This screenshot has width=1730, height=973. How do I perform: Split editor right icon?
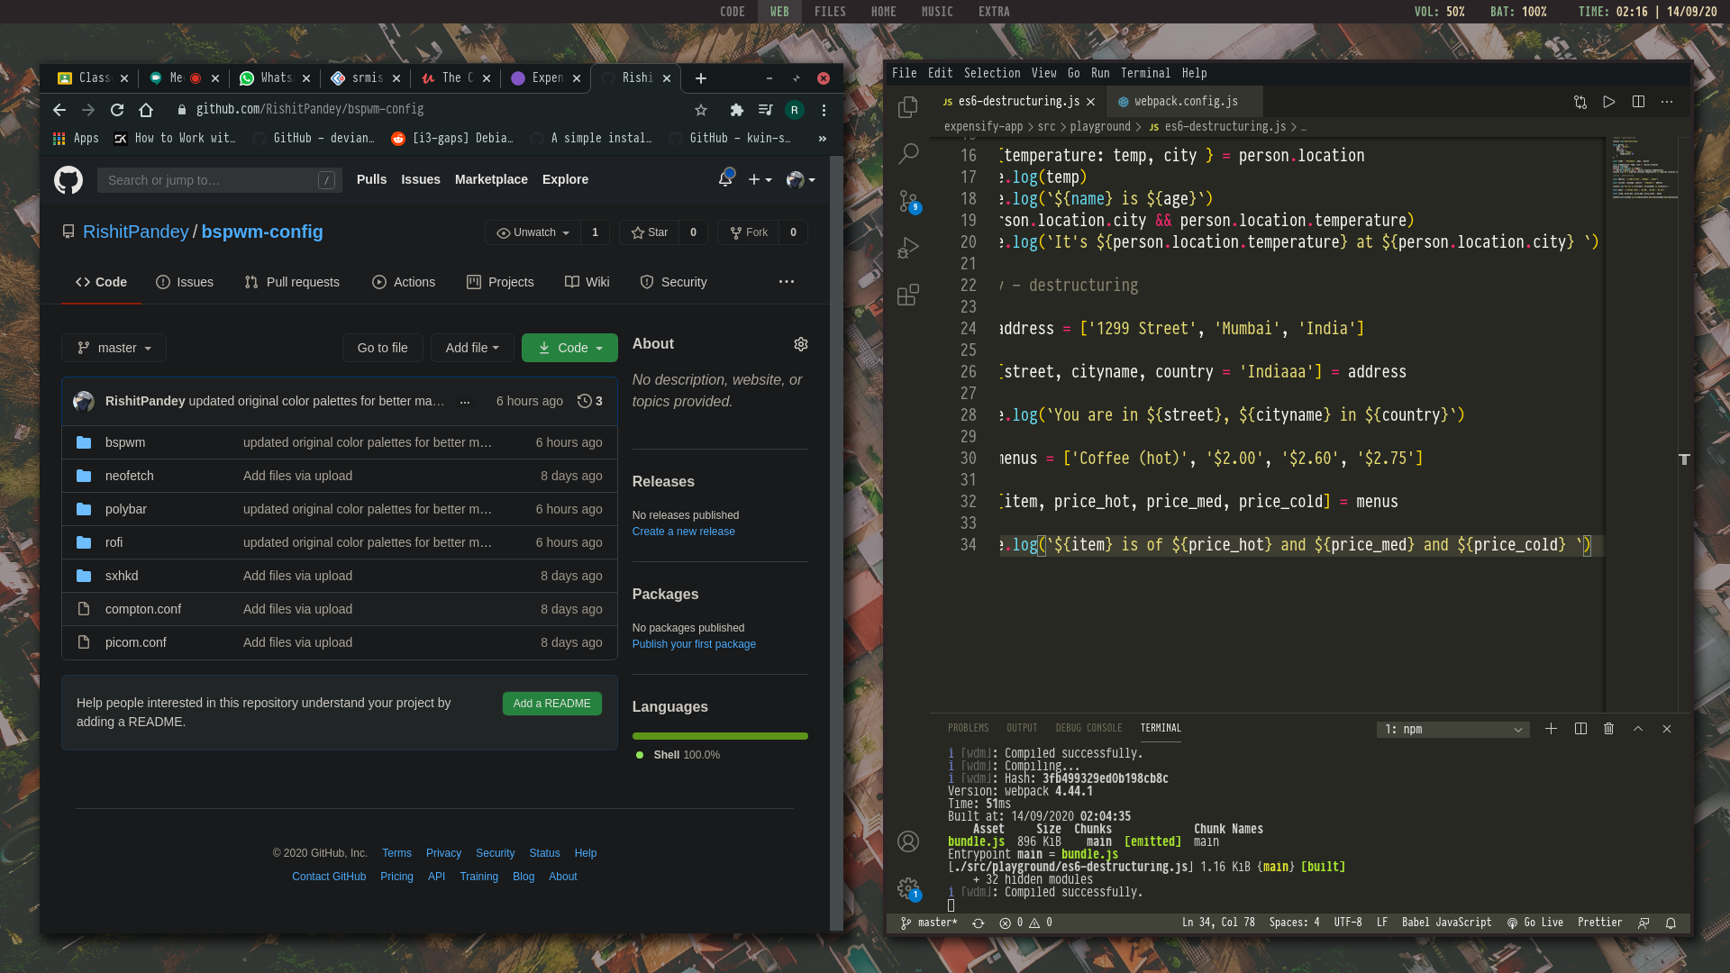tap(1638, 102)
